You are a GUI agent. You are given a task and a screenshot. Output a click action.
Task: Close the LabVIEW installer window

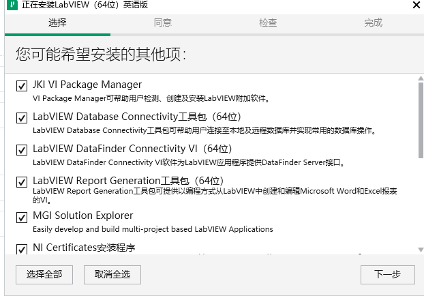[417, 5]
